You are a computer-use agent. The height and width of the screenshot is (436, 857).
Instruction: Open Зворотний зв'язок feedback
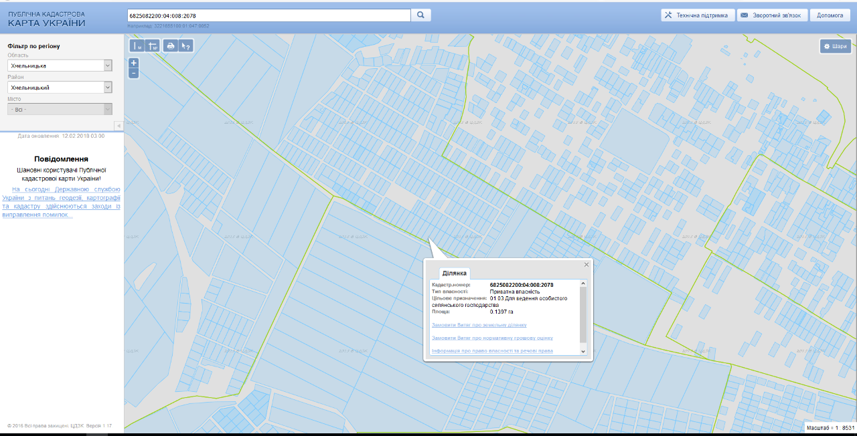tap(772, 15)
